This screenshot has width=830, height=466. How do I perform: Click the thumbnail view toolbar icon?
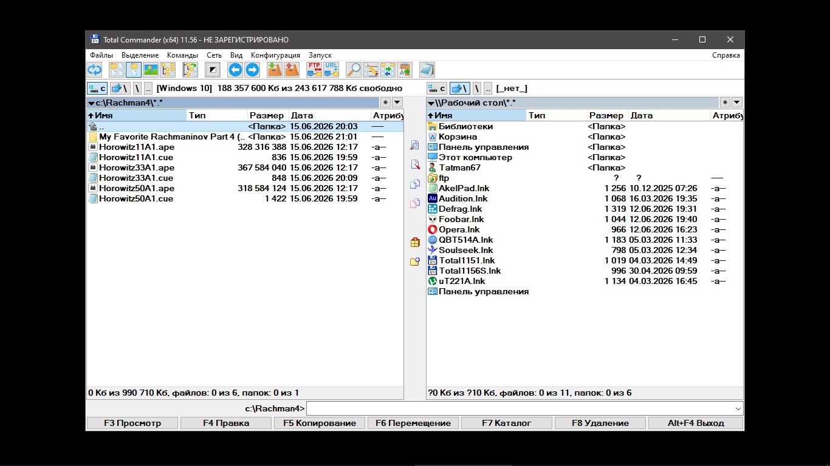151,70
